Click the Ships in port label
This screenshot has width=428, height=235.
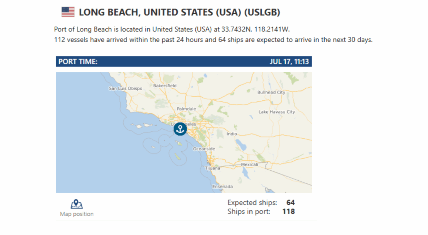pos(249,212)
